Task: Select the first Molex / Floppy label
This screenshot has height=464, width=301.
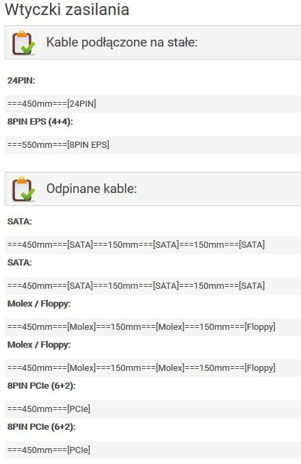Action: pyautogui.click(x=39, y=304)
